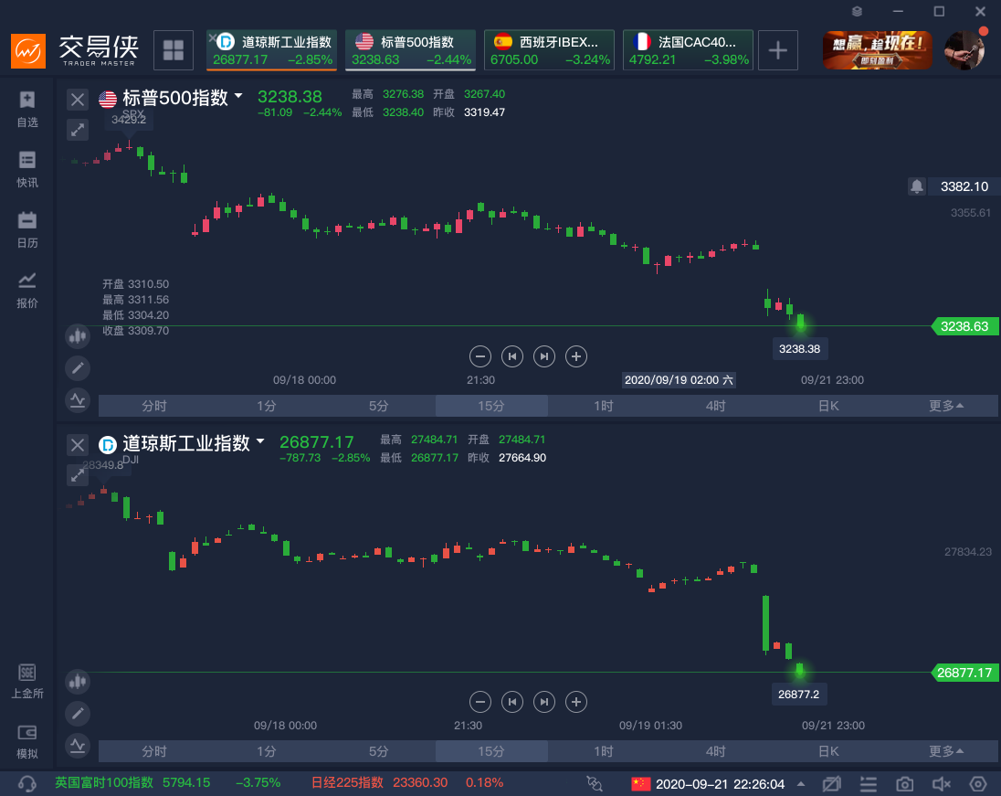The width and height of the screenshot is (1001, 796).
Task: Expand the 标普500指数 chart to fullscreen
Action: (78, 130)
